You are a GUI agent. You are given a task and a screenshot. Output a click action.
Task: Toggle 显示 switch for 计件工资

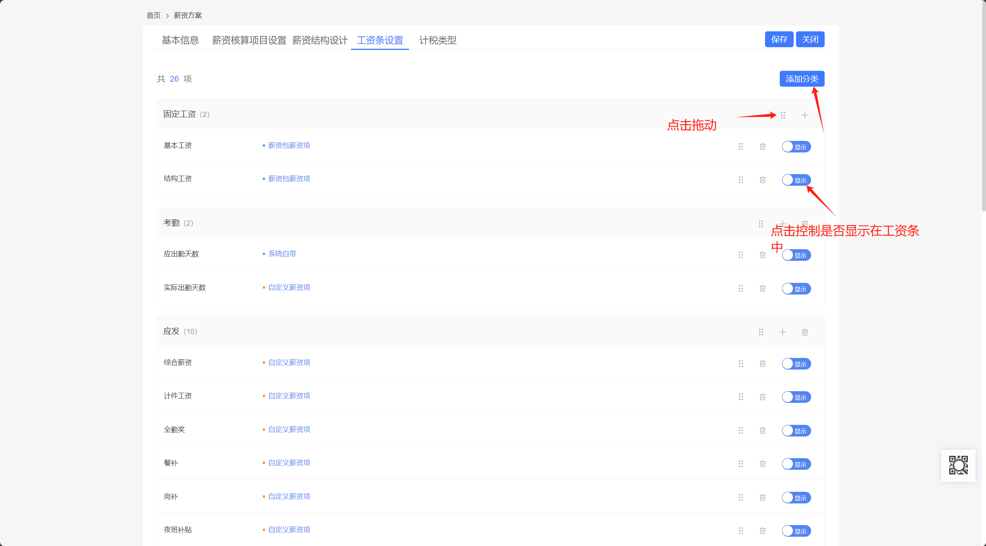(796, 397)
